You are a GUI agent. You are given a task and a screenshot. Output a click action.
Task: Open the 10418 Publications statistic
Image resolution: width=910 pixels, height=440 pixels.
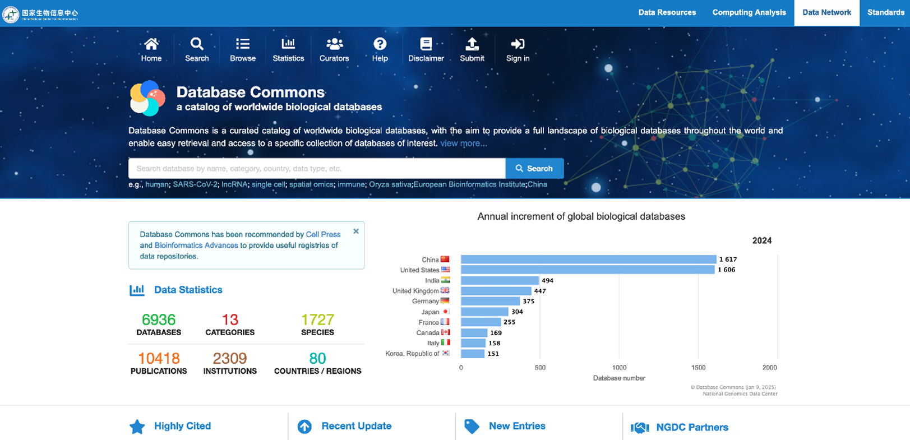(159, 363)
